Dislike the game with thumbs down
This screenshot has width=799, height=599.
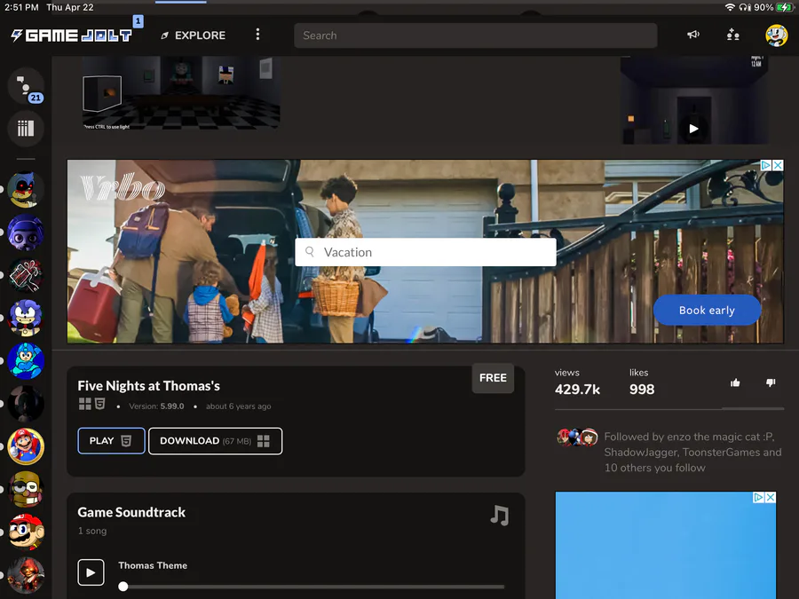click(771, 382)
